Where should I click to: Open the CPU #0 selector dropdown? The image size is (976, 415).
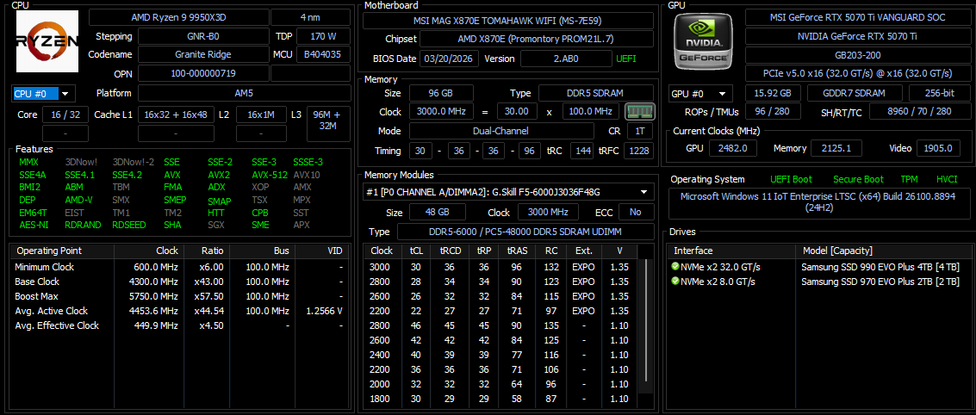coord(43,94)
